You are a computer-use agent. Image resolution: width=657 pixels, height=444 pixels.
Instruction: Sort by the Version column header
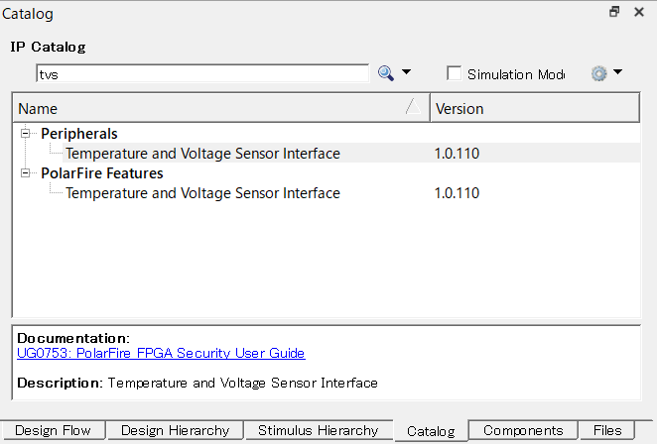click(534, 108)
